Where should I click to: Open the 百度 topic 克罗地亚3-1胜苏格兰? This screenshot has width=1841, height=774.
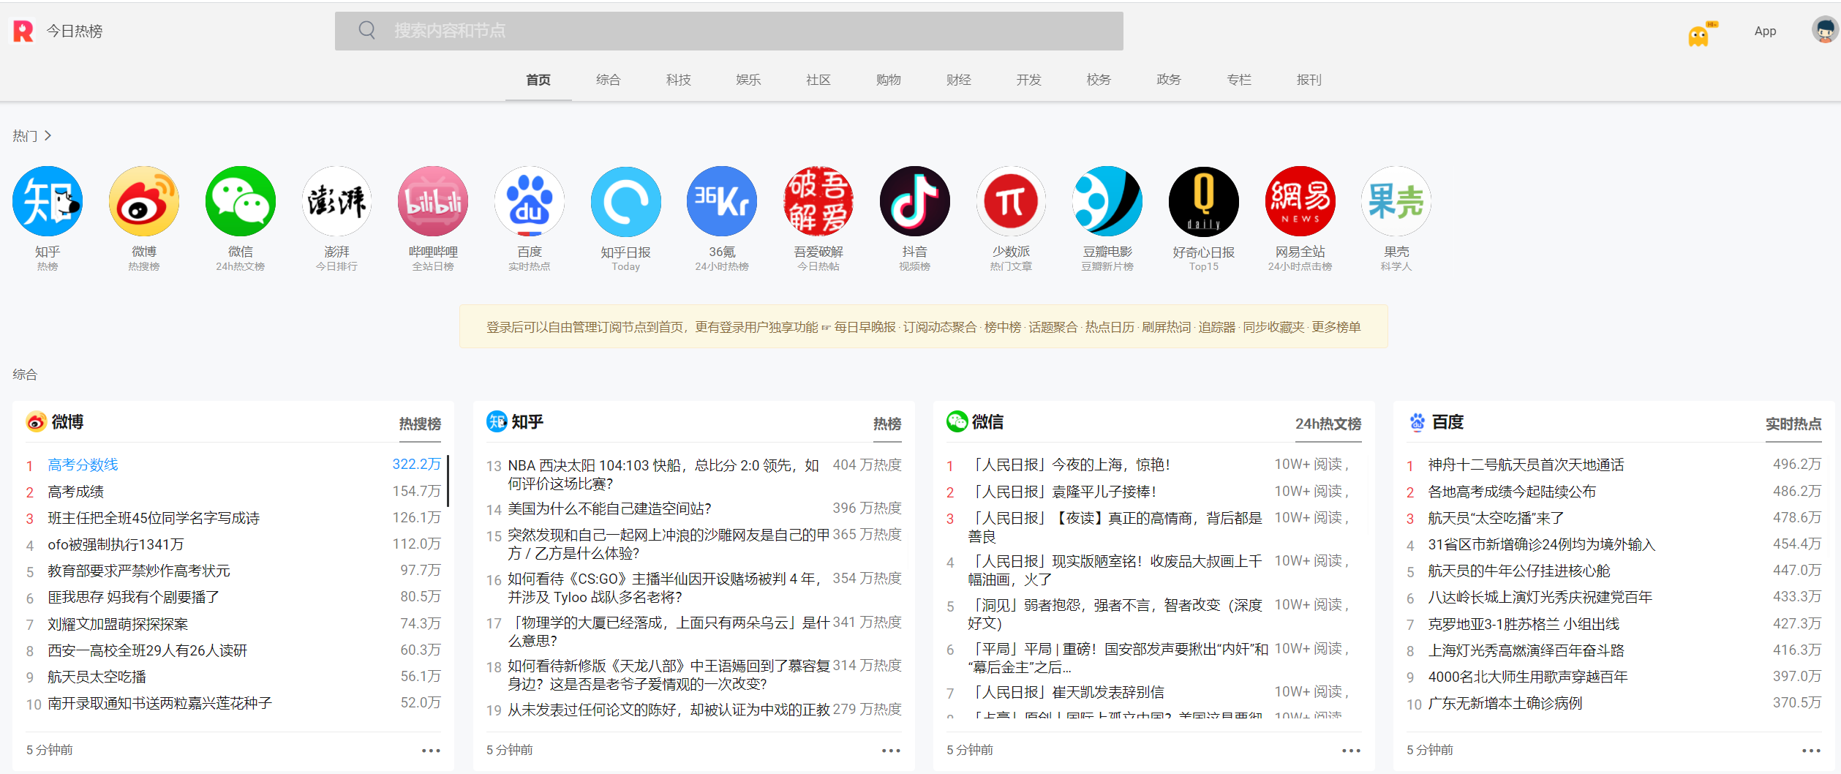pos(1524,624)
